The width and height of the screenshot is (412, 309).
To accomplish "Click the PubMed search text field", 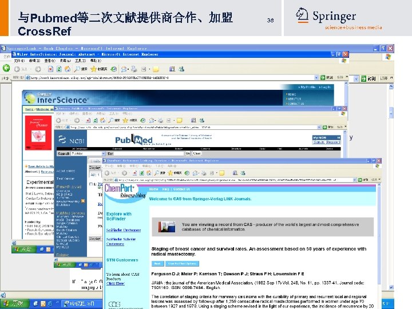I will point(149,153).
